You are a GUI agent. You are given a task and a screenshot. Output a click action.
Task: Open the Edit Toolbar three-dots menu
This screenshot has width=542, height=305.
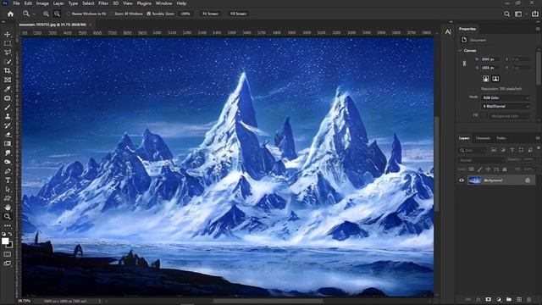click(x=8, y=226)
